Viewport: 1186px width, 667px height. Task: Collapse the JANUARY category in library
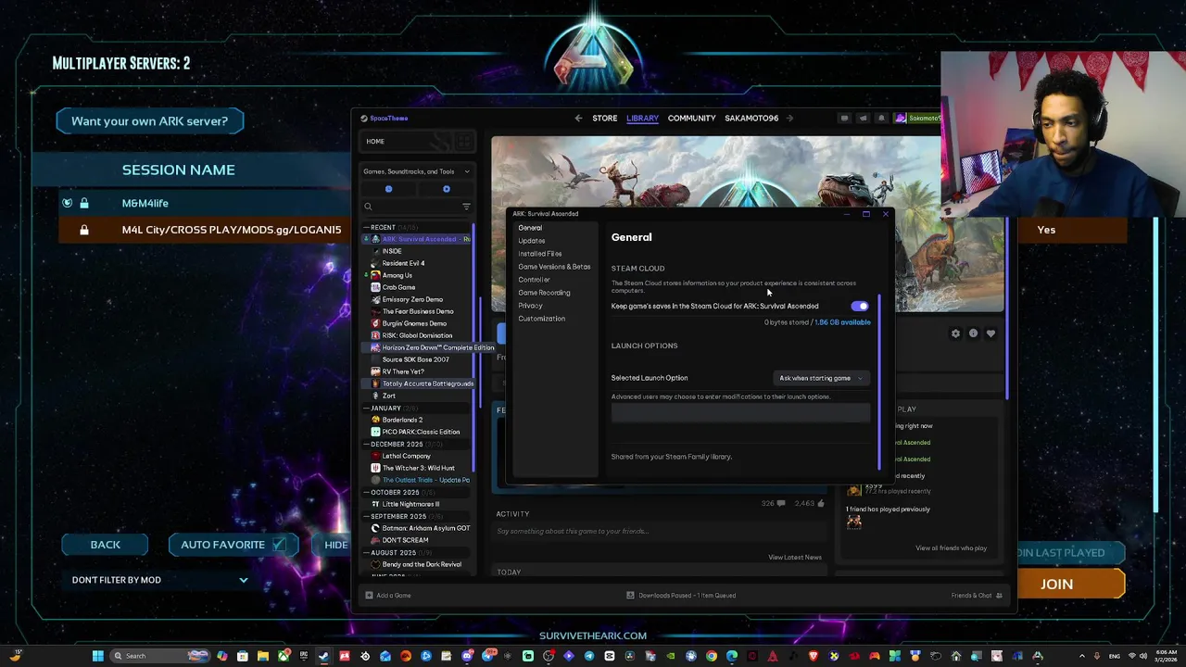[366, 408]
